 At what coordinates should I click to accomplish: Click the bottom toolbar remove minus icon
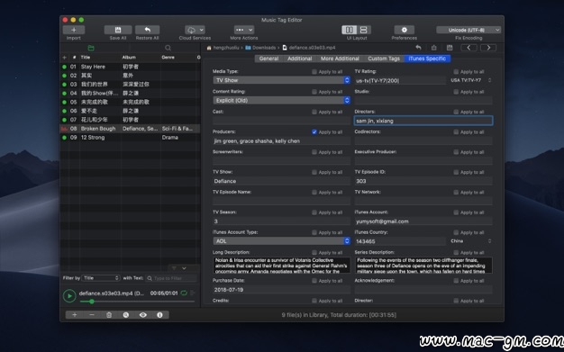coord(92,315)
